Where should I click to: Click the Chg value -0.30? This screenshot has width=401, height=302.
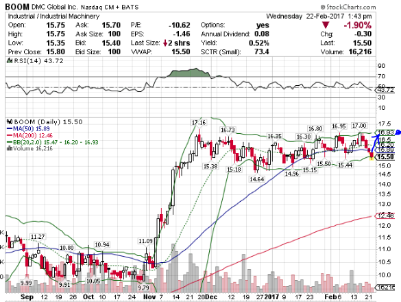[x=363, y=34]
